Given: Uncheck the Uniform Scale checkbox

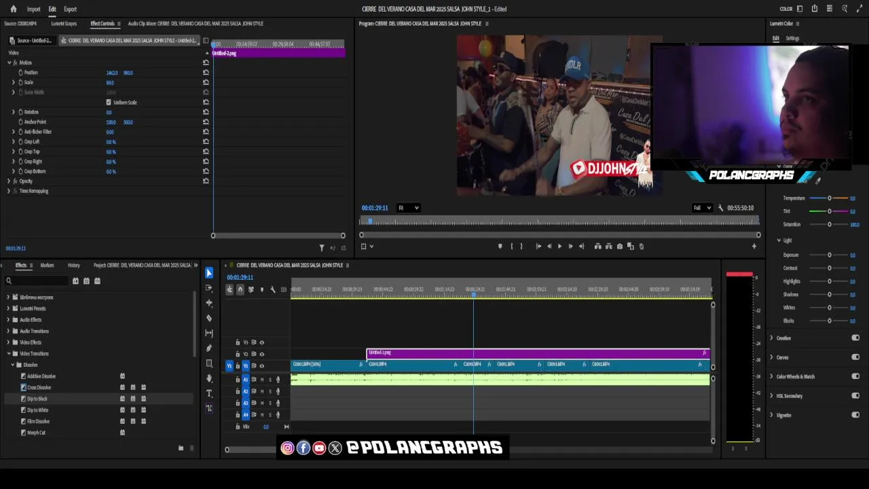Looking at the screenshot, I should [x=109, y=103].
